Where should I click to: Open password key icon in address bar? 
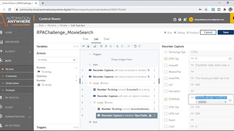point(200,9)
